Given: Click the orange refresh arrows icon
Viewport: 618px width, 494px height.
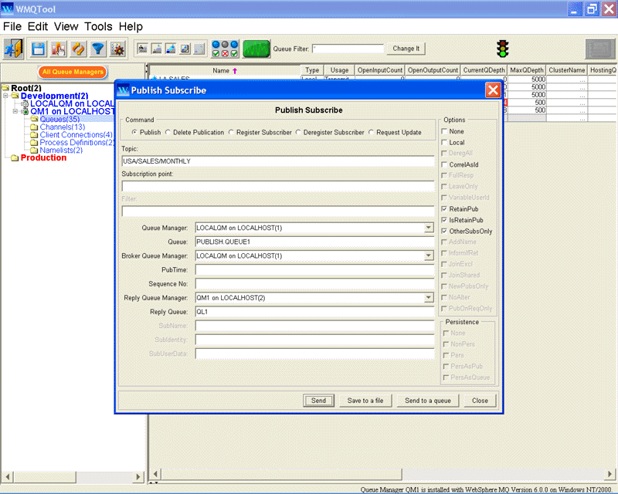Looking at the screenshot, I should coord(78,49).
